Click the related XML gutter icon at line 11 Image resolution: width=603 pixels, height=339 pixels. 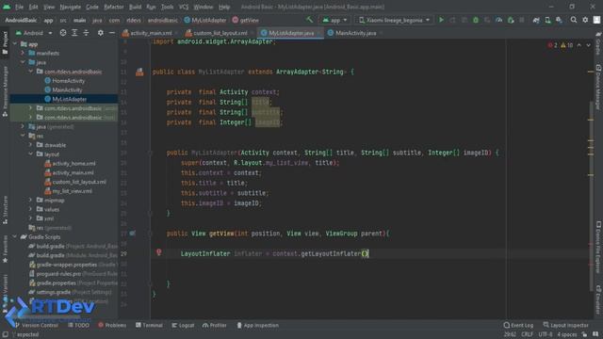(x=139, y=72)
